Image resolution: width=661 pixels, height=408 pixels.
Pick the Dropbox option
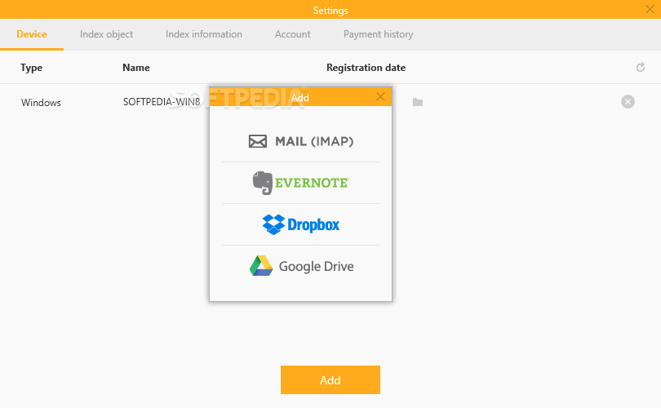(x=300, y=224)
